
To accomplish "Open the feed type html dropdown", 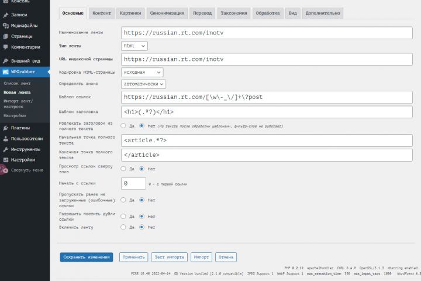I will point(134,46).
